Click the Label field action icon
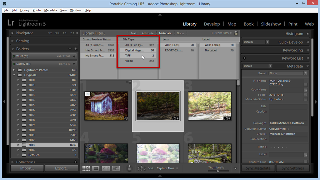 [306, 155]
